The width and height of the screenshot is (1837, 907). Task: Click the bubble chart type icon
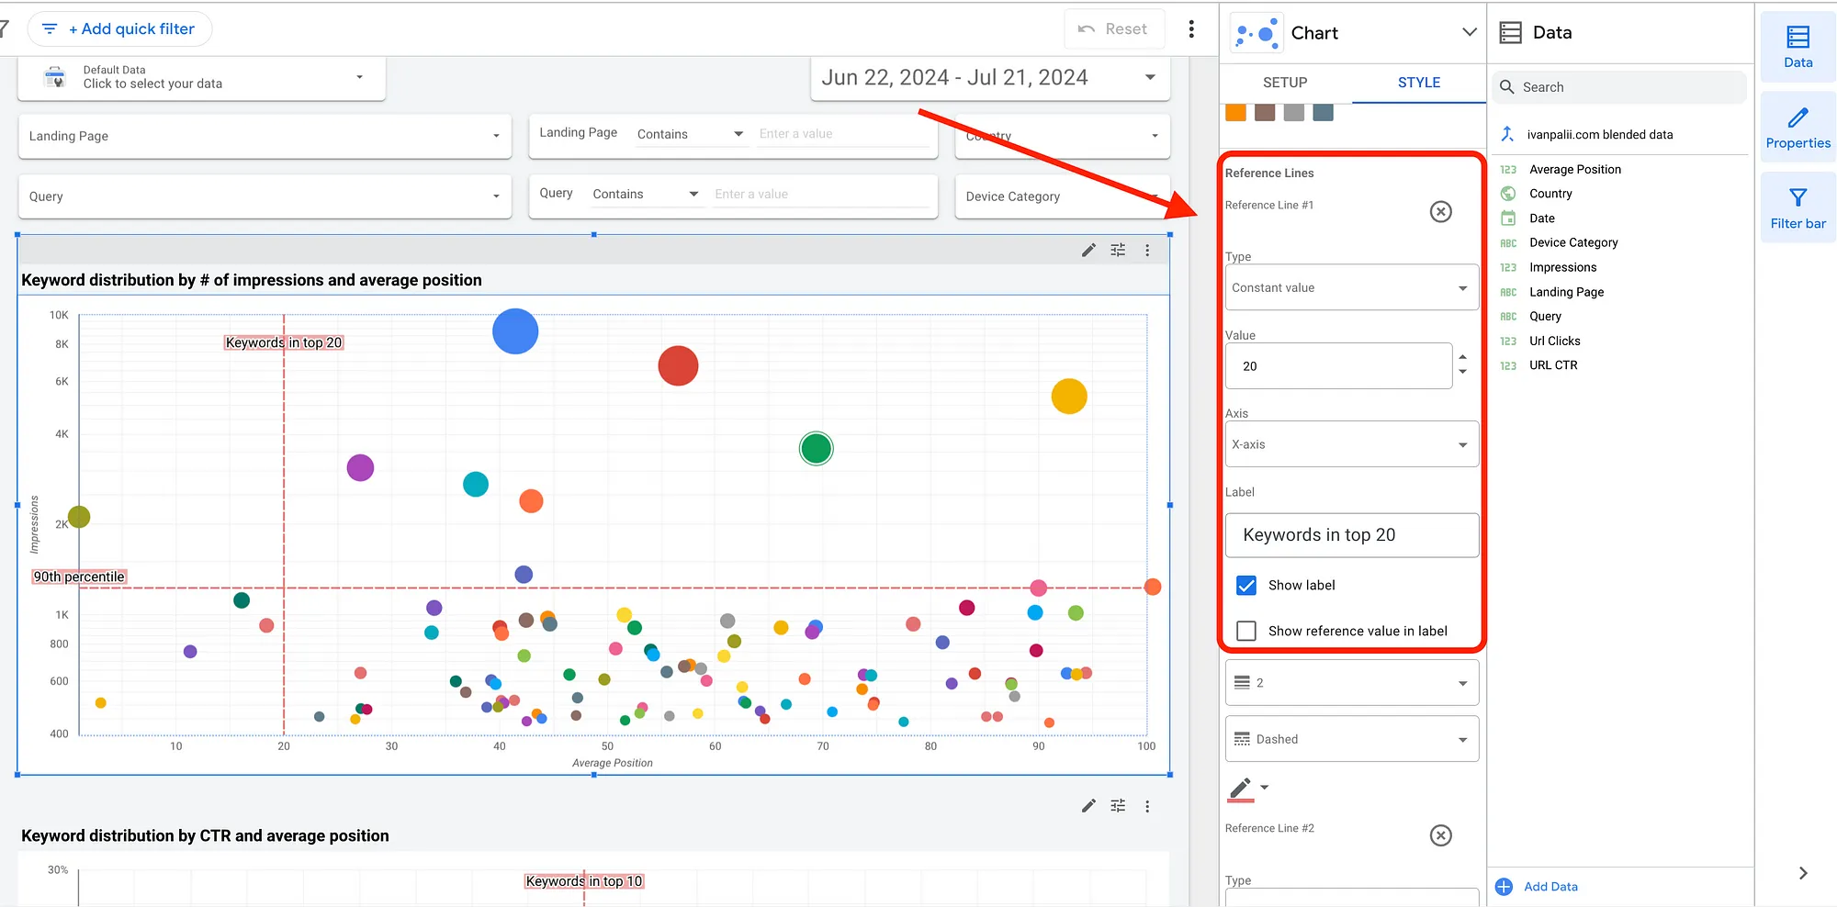[1257, 34]
